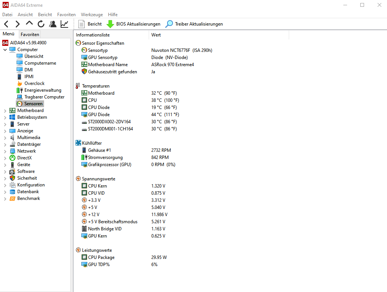Open the Datei menu
The height and width of the screenshot is (292, 387).
click(8, 15)
